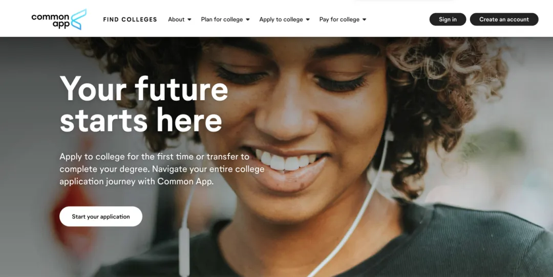
Task: Click the white earbud in the woman's ear
Action: point(389,134)
